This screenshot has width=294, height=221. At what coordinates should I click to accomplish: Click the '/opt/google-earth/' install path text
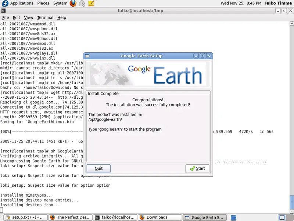pos(105,119)
